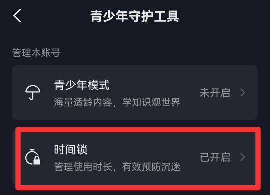Click the 青少年守护工具 page title
This screenshot has width=270, height=195.
tap(135, 16)
